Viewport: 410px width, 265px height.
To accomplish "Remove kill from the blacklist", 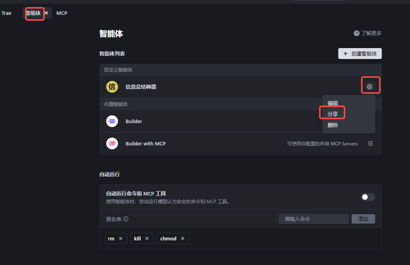I will (x=147, y=238).
